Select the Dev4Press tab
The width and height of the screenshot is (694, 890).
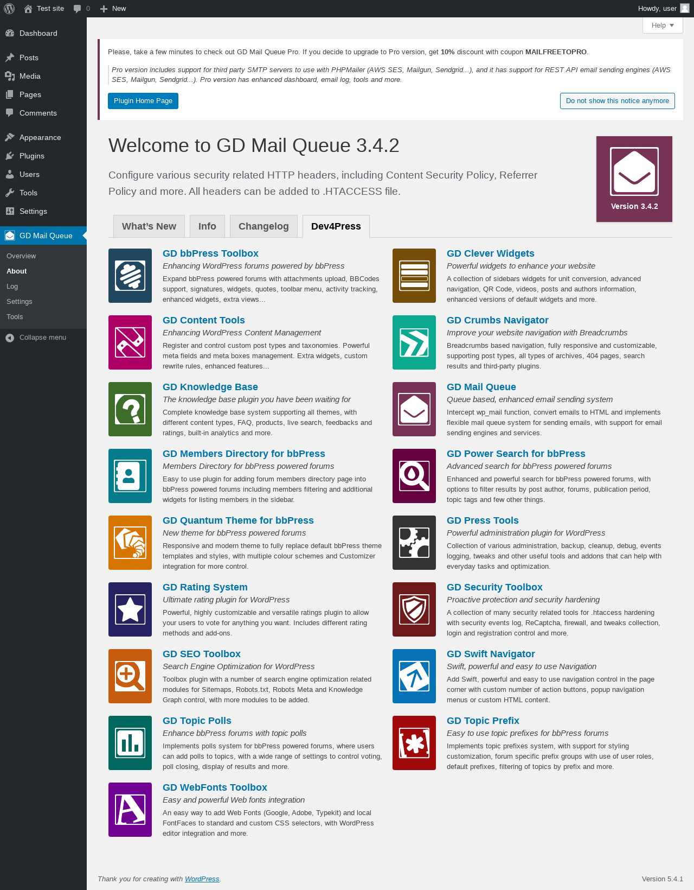click(x=336, y=226)
